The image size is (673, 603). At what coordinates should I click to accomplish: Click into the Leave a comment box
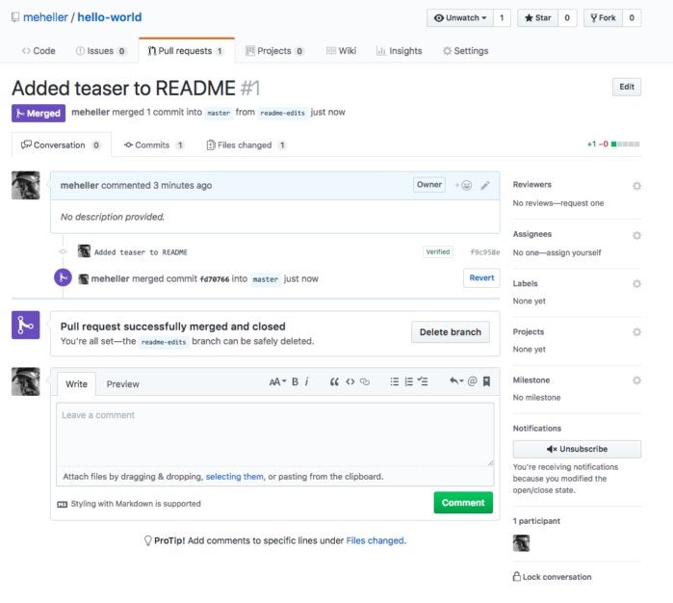[274, 434]
